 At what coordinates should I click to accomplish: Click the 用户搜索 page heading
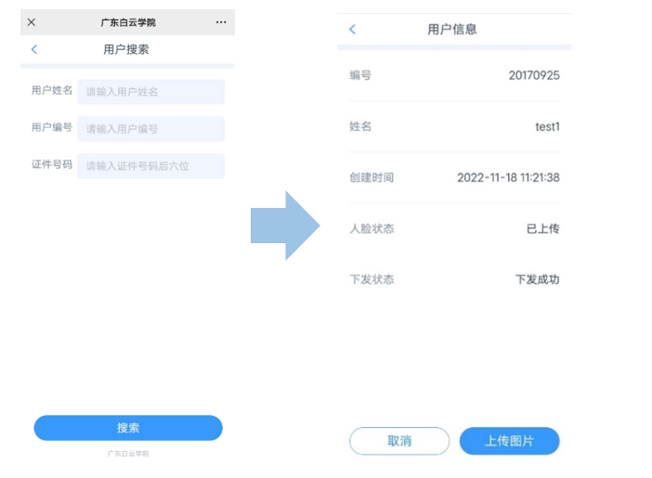click(126, 49)
